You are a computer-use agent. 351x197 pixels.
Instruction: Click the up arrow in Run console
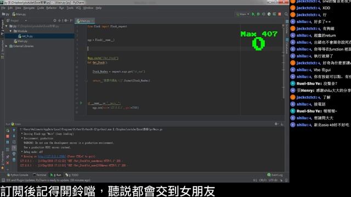14,130
